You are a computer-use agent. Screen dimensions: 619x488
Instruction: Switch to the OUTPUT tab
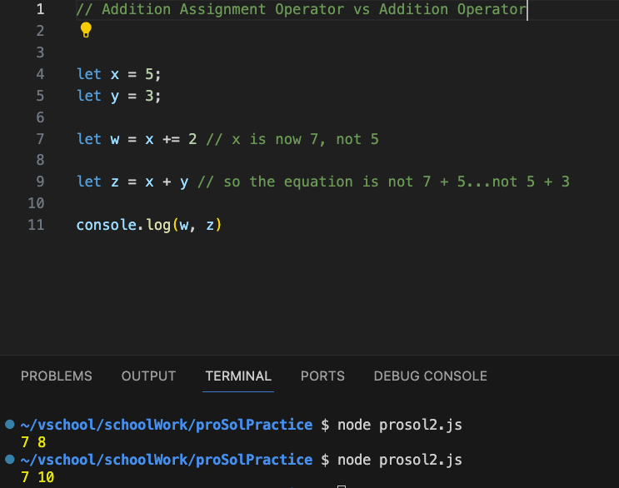[x=148, y=376]
